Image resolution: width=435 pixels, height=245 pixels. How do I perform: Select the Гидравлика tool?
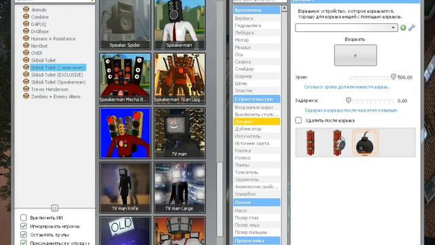point(257,26)
